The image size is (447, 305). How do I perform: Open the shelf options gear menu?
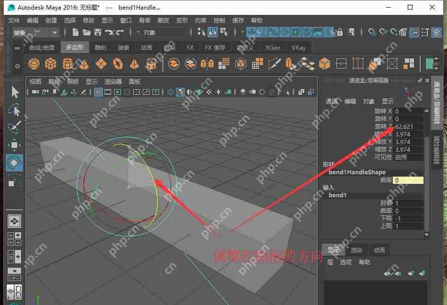(x=17, y=66)
